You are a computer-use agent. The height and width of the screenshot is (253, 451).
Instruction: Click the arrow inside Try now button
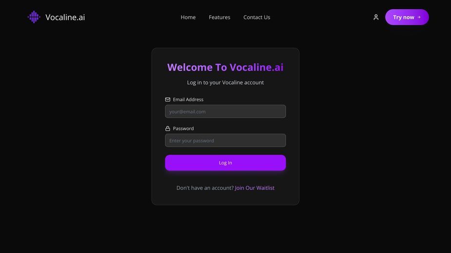(419, 17)
